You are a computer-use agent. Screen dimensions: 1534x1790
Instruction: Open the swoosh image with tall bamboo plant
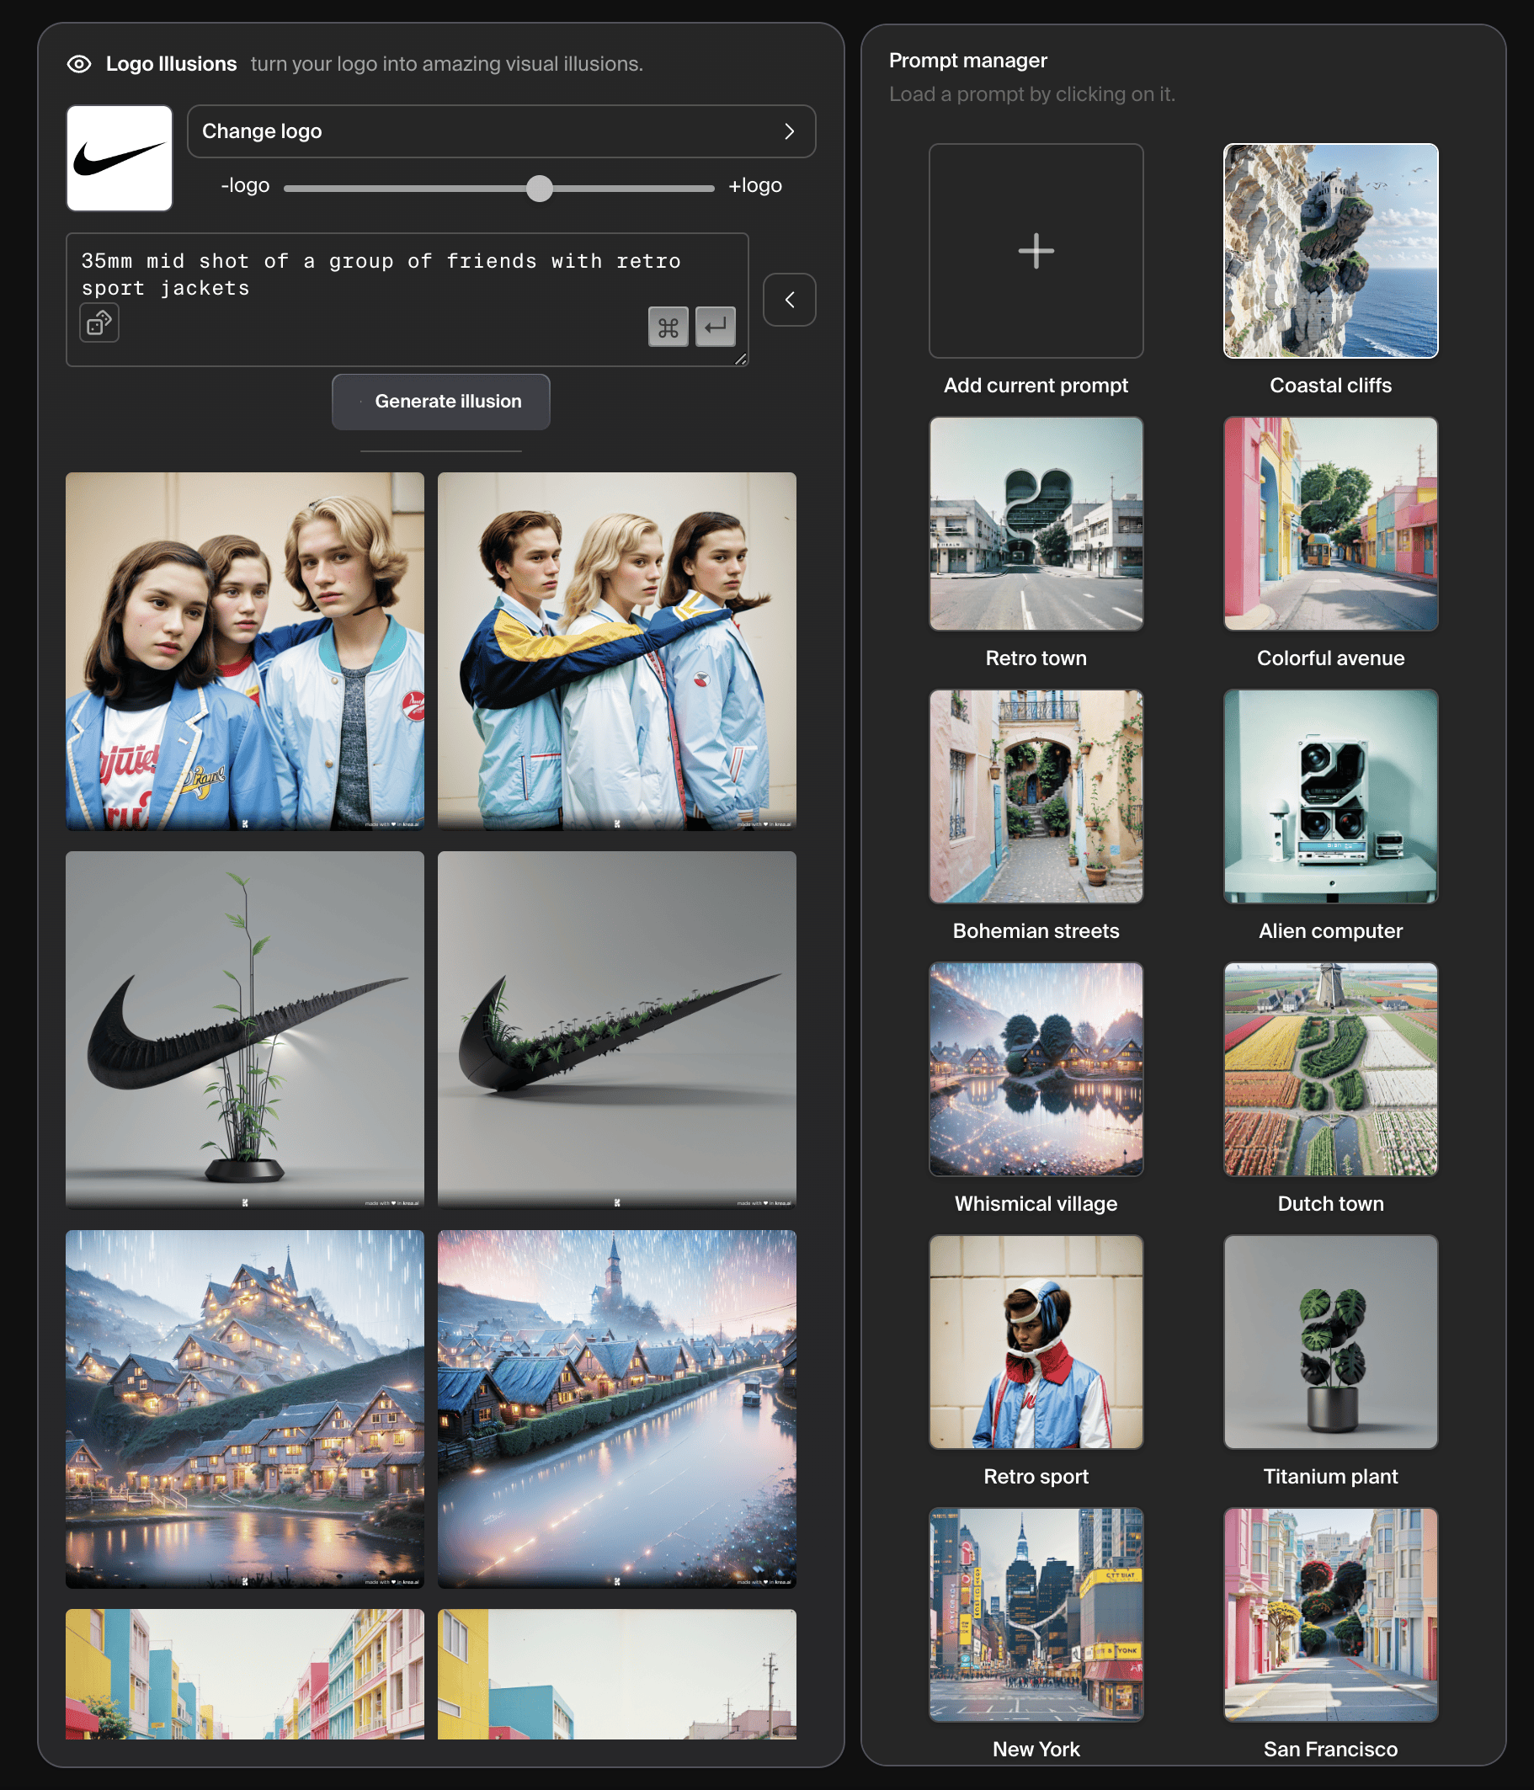[x=245, y=1030]
